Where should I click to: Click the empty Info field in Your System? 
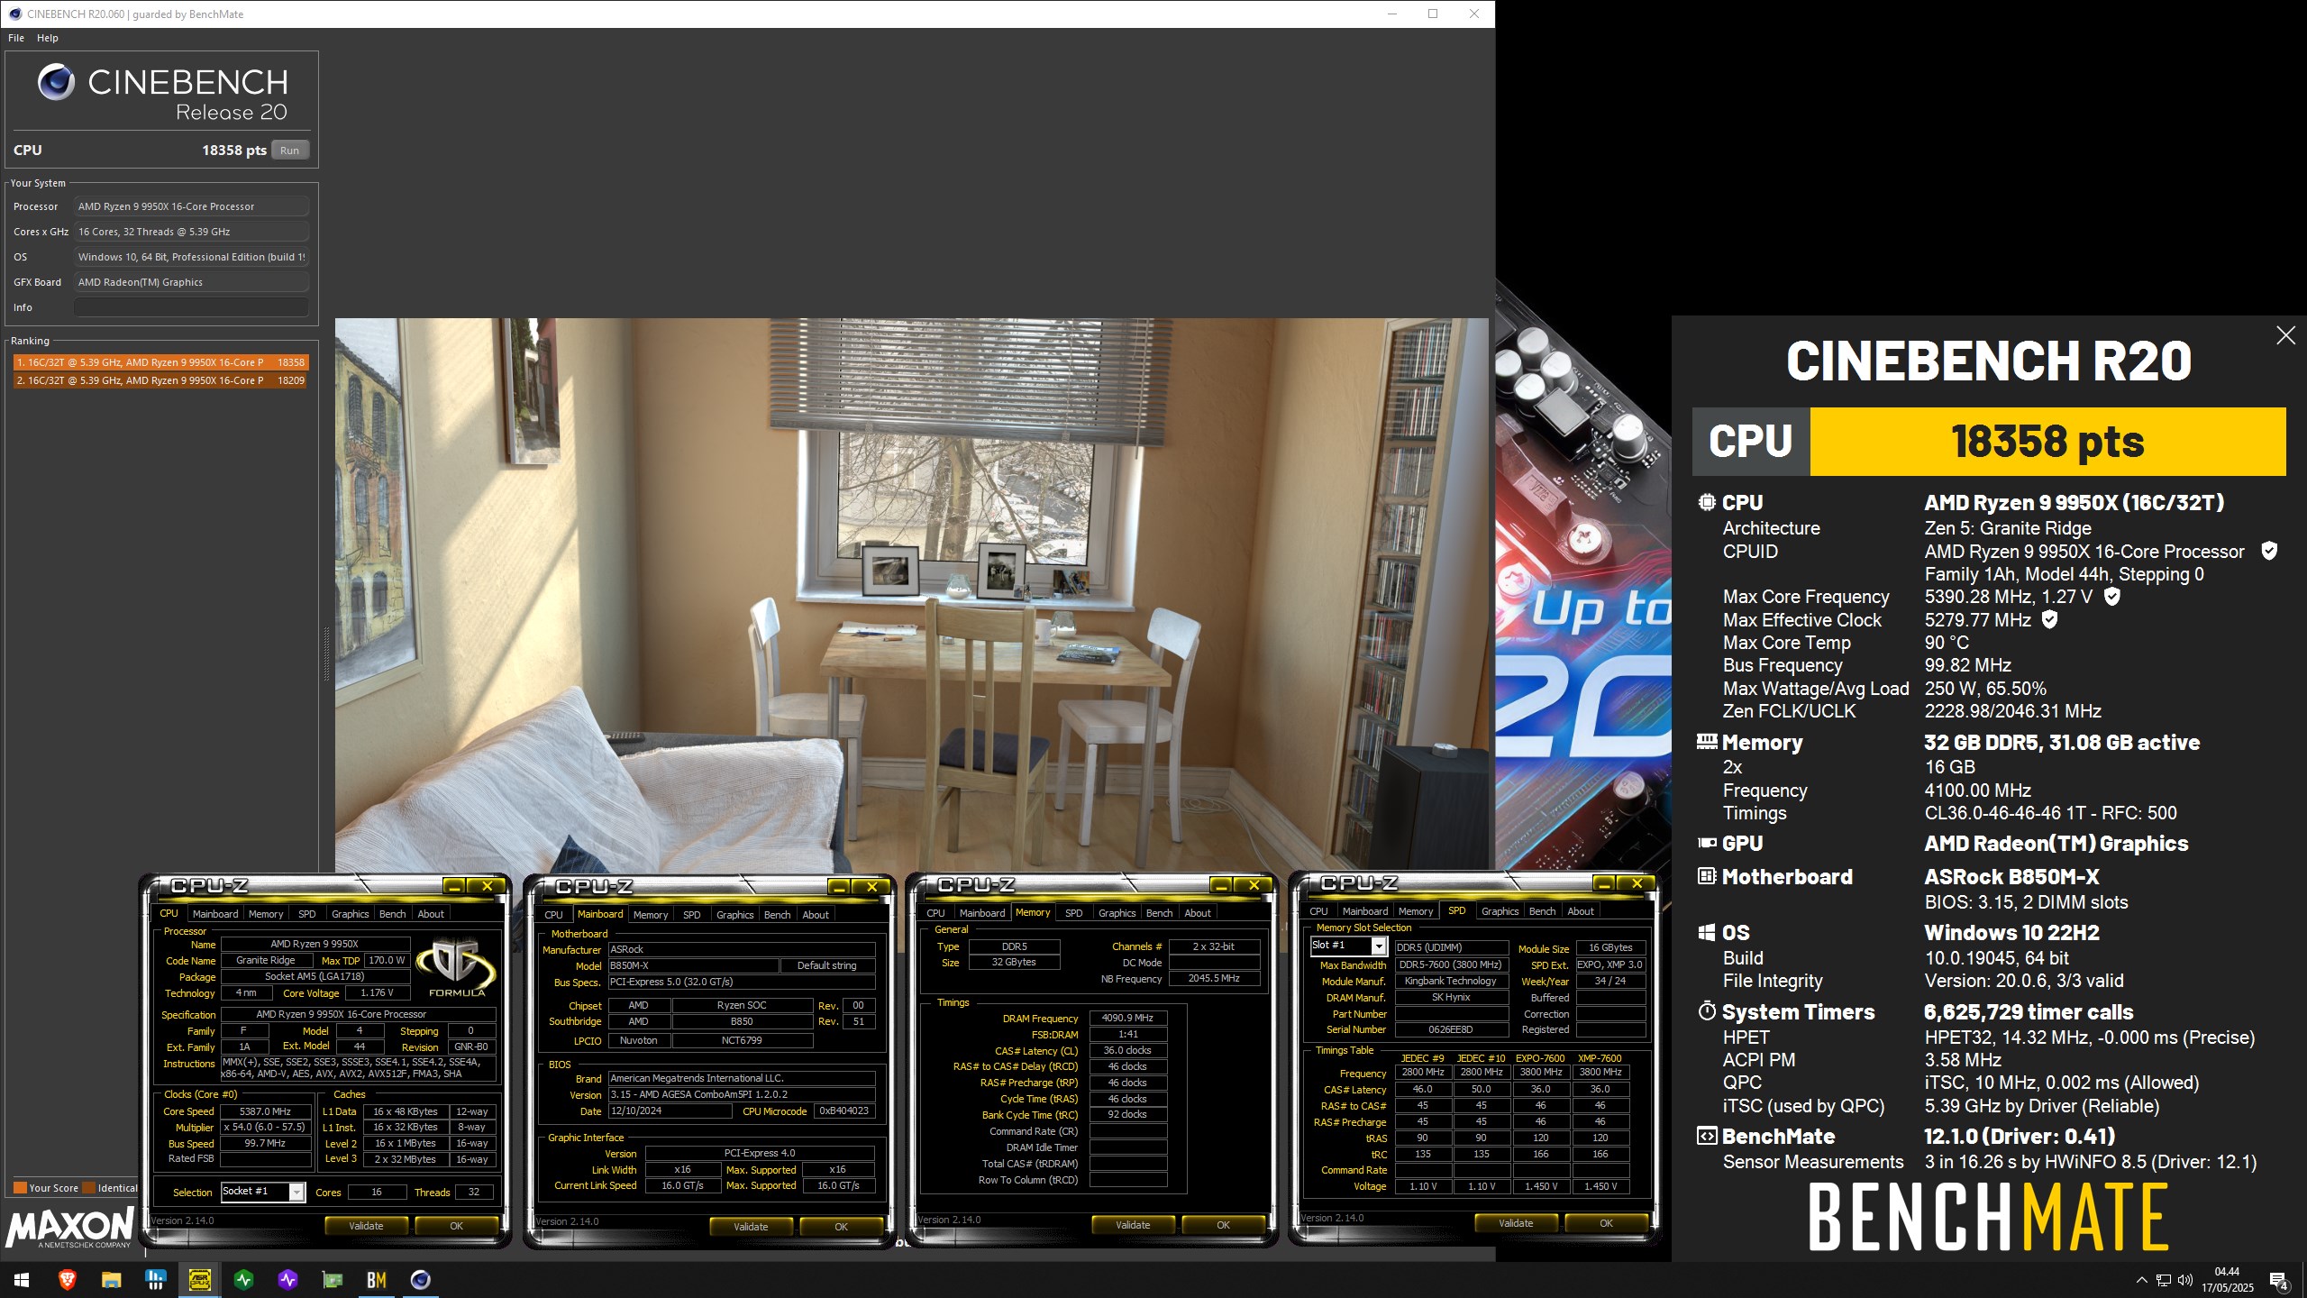point(191,307)
